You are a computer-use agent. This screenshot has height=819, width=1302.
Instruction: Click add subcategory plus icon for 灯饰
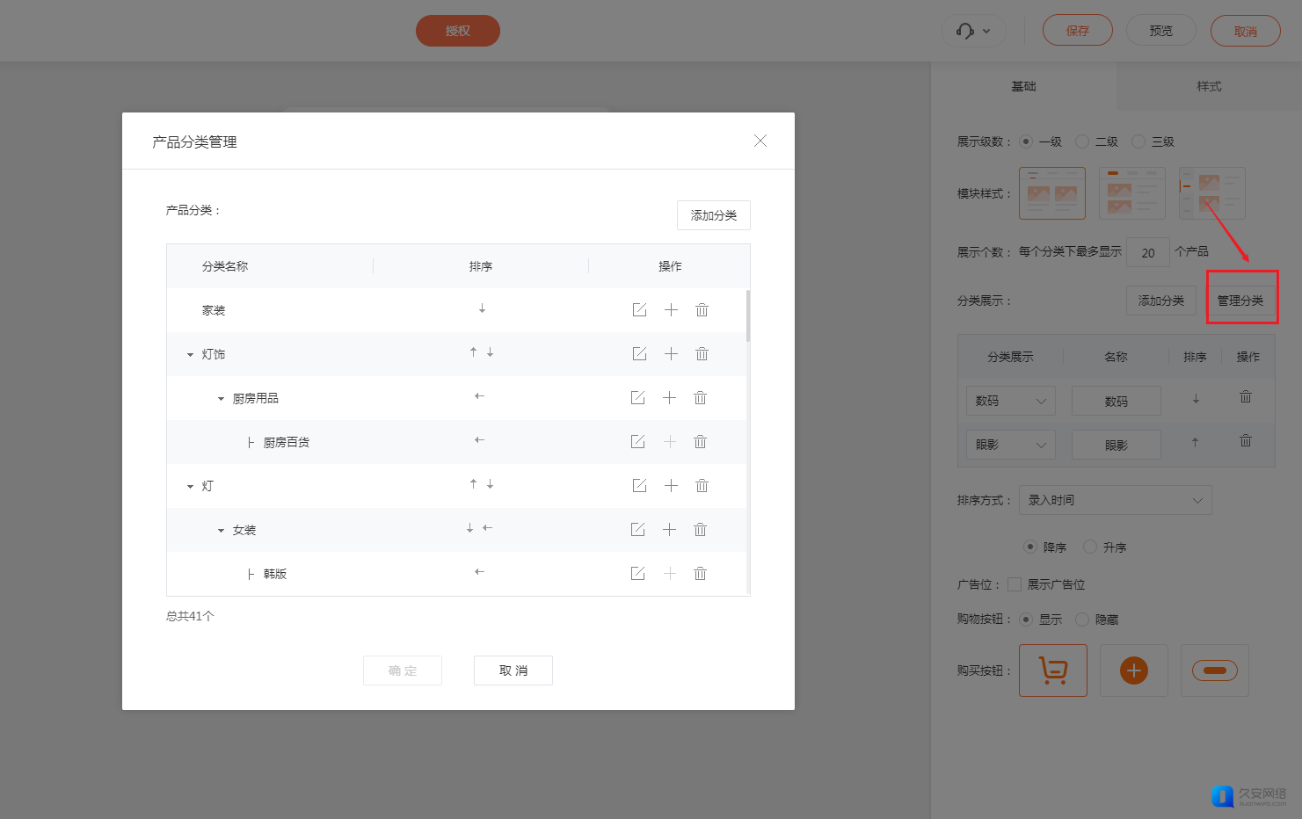(671, 354)
